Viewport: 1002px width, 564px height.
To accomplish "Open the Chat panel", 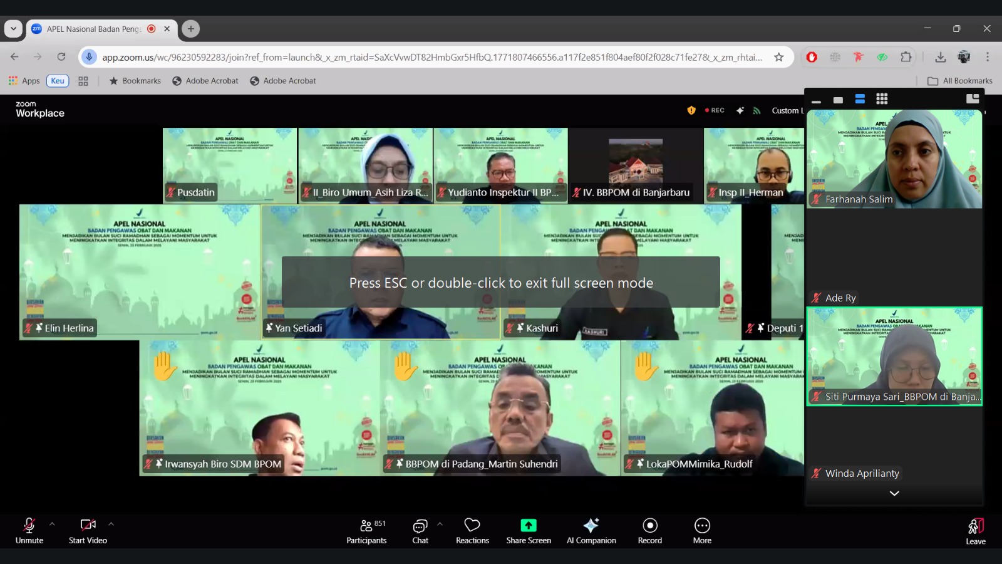I will tap(420, 531).
